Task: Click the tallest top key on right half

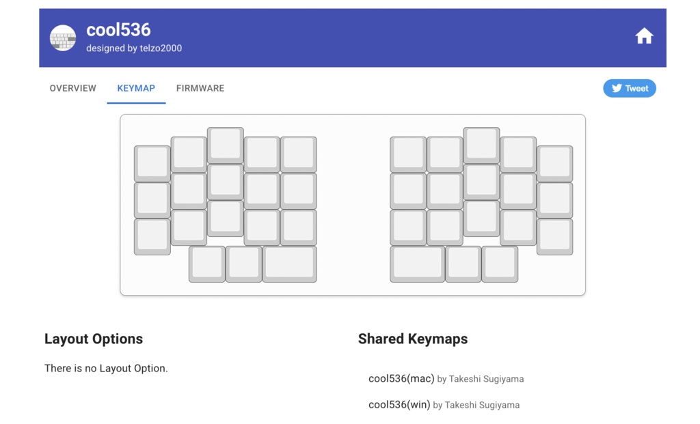Action: point(481,145)
